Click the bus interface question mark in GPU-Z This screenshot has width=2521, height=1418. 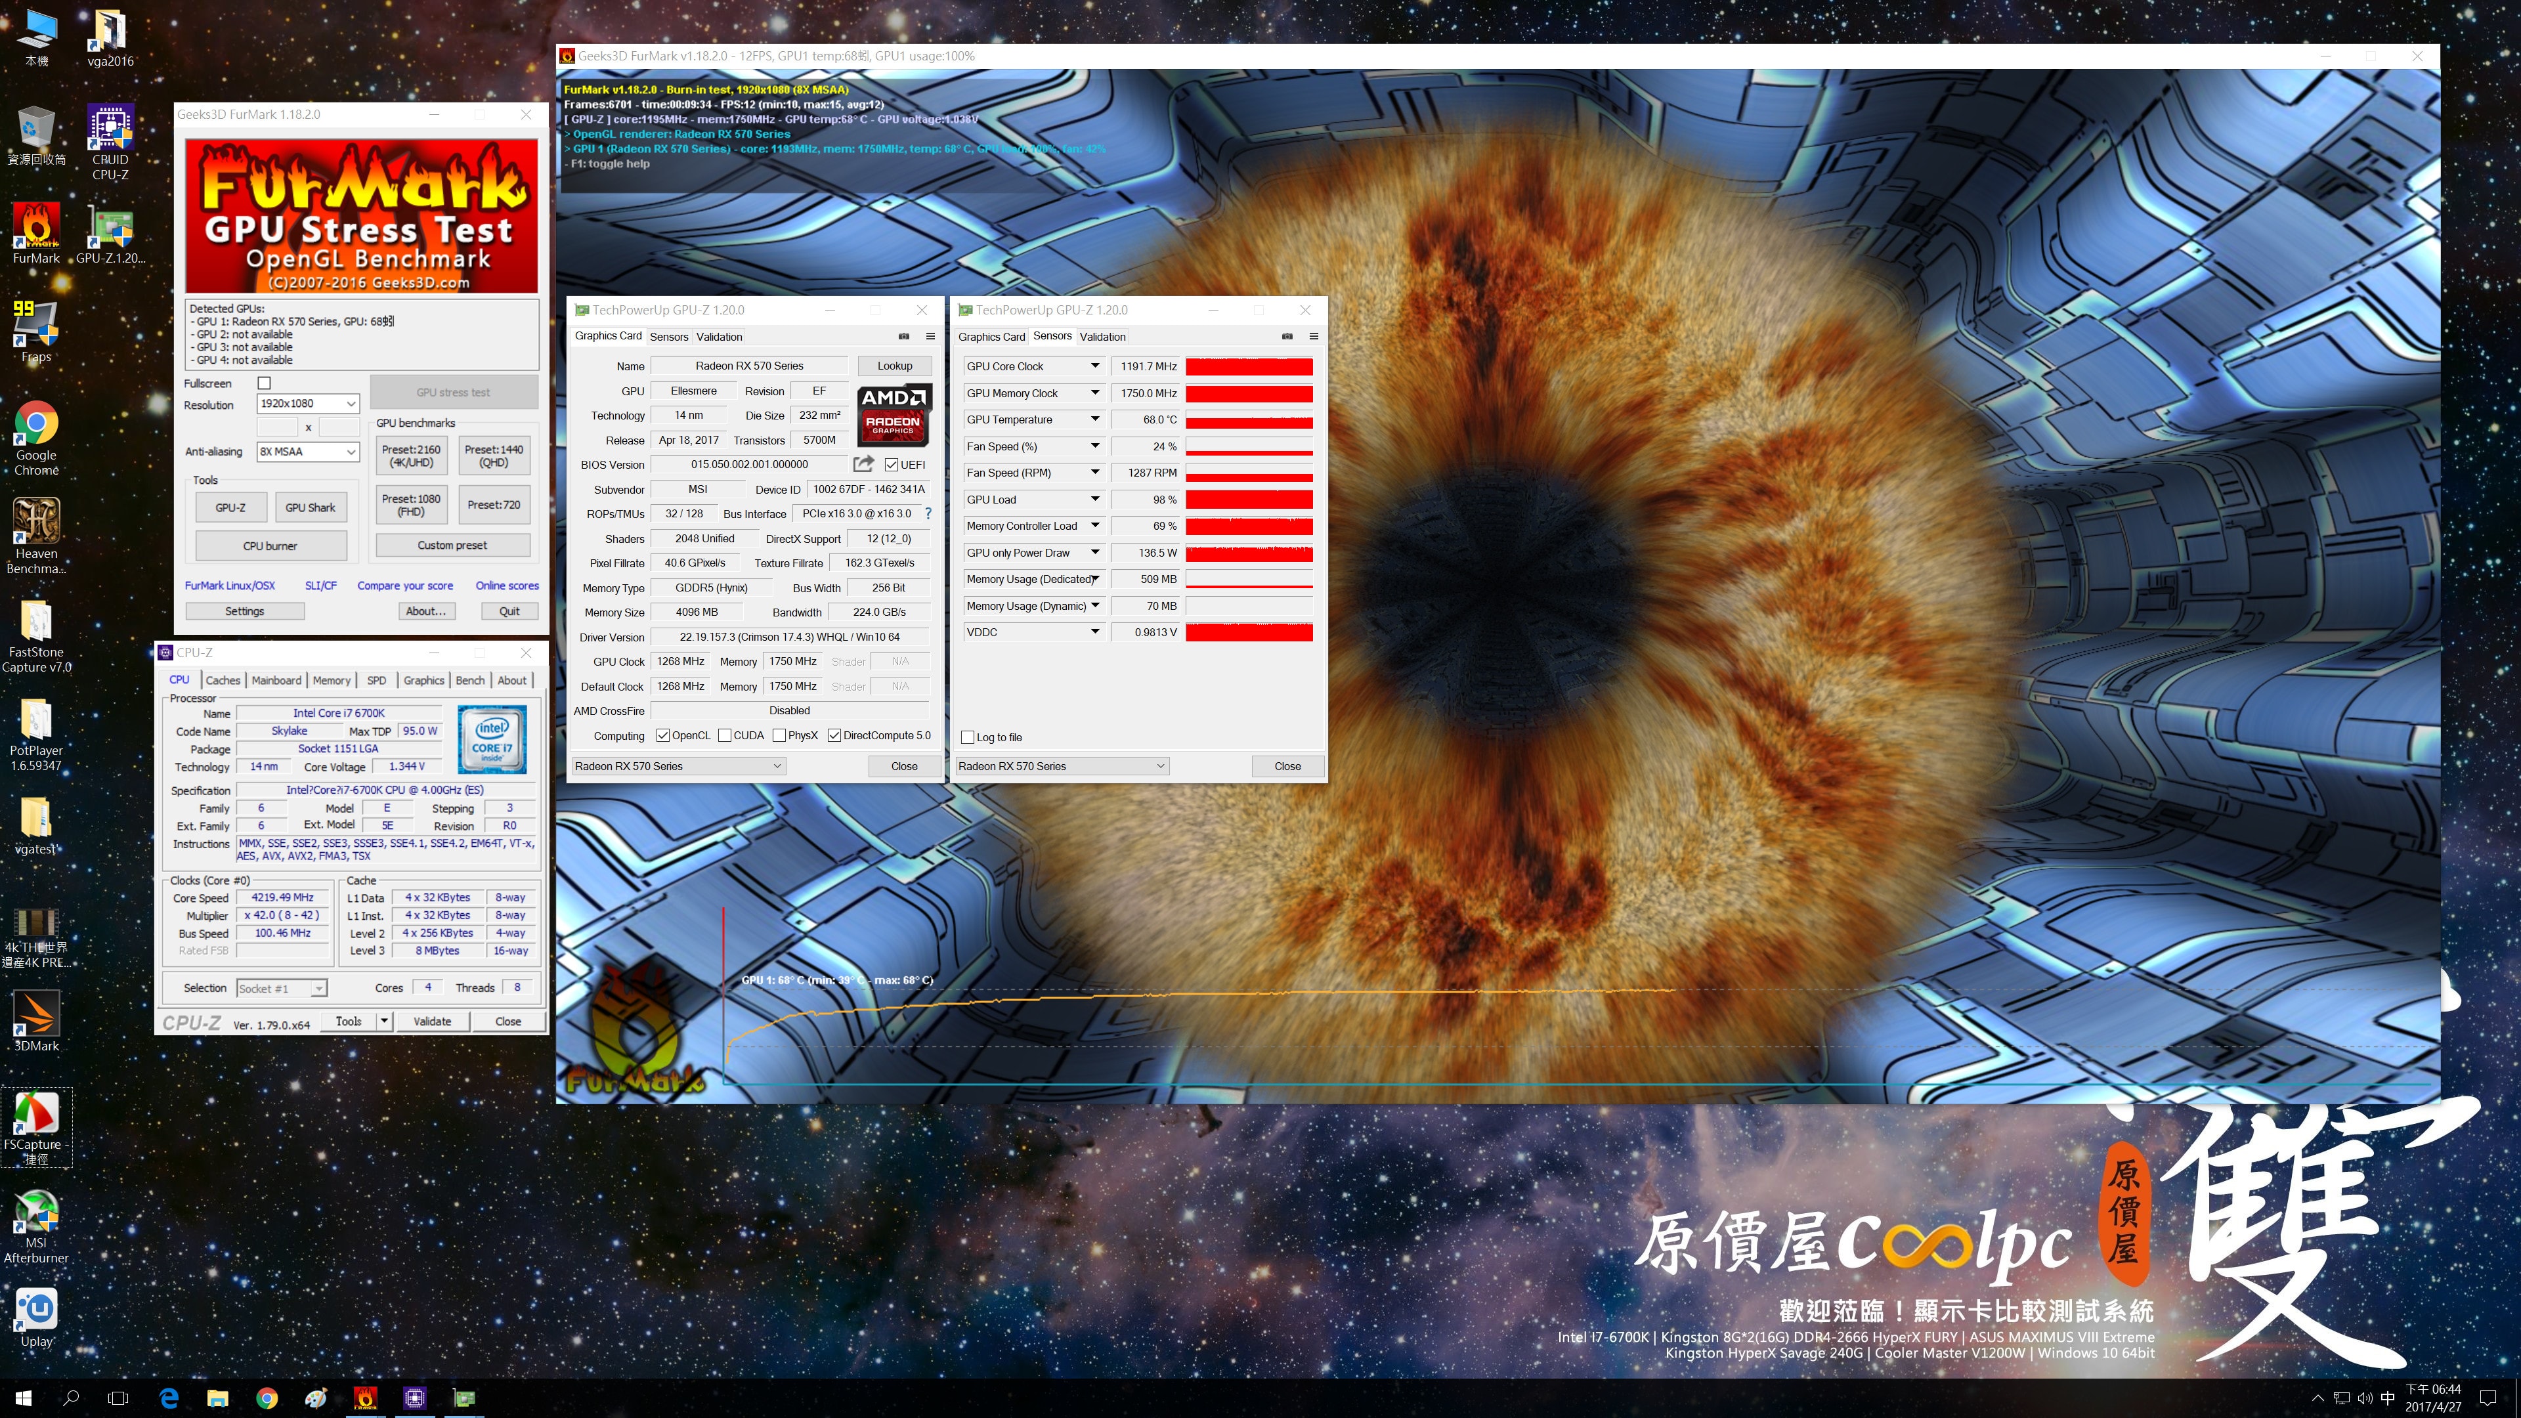point(928,513)
